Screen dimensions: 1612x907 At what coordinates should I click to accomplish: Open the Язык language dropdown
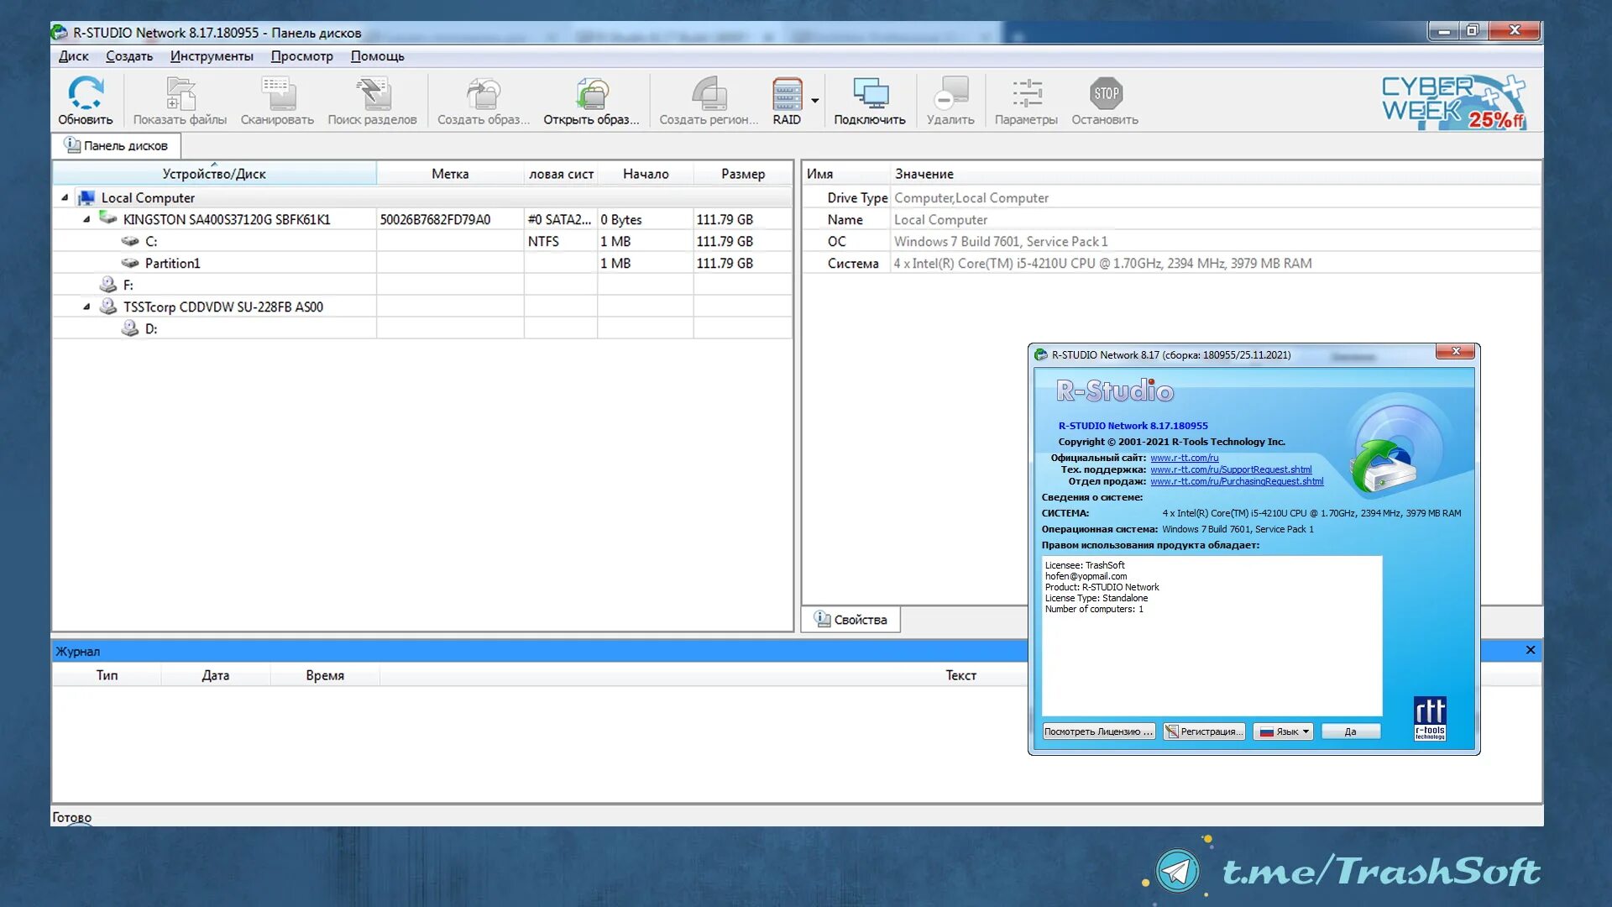click(1284, 731)
